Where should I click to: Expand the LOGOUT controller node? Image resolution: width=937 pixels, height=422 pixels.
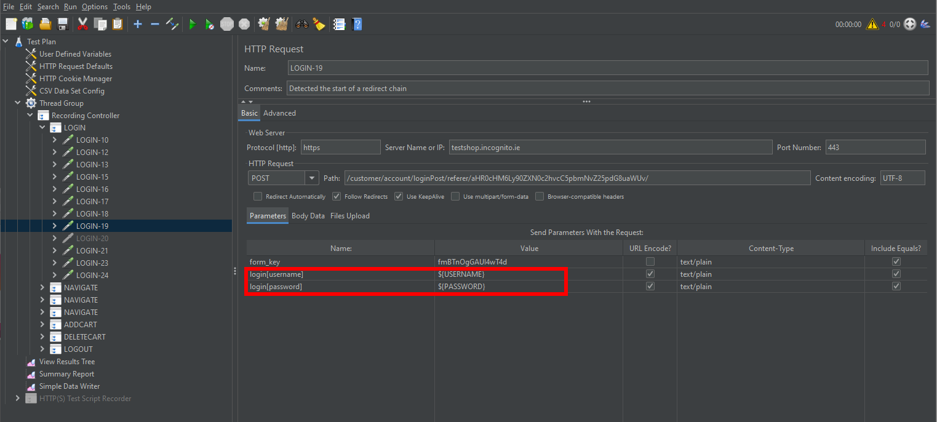pos(42,349)
